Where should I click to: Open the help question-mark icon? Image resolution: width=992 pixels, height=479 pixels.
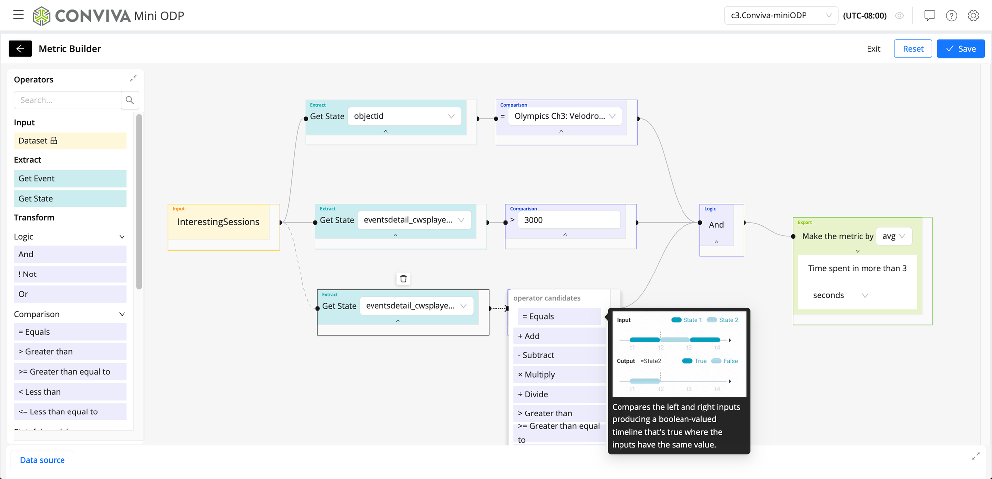(951, 15)
